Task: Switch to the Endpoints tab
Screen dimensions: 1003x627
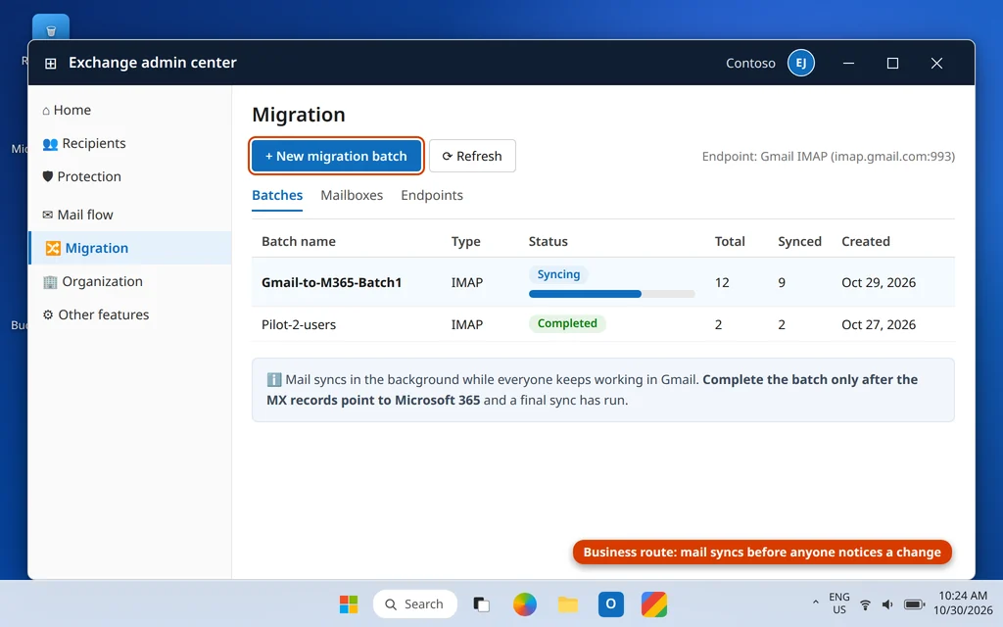Action: [x=432, y=196]
